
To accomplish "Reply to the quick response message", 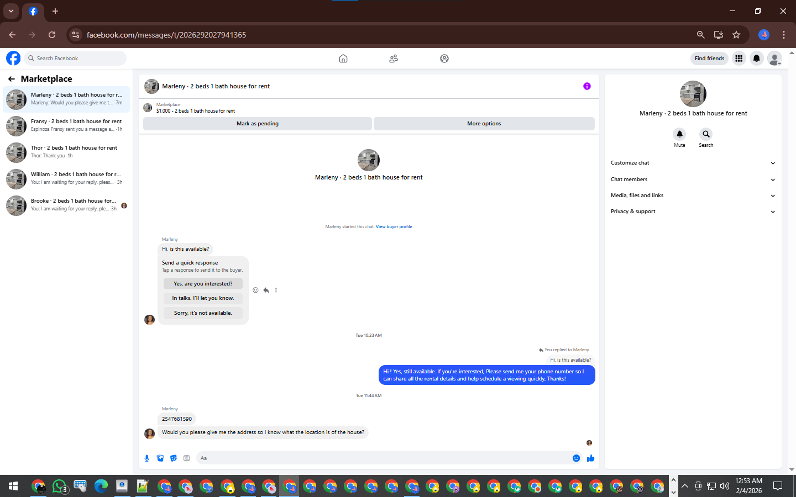I will click(x=266, y=290).
